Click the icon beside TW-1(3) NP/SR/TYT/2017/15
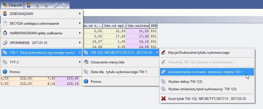Viewport: 263px width, 109px height. 86,53
